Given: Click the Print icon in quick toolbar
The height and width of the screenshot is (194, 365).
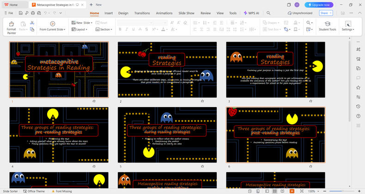Looking at the screenshot, I should 33,13.
